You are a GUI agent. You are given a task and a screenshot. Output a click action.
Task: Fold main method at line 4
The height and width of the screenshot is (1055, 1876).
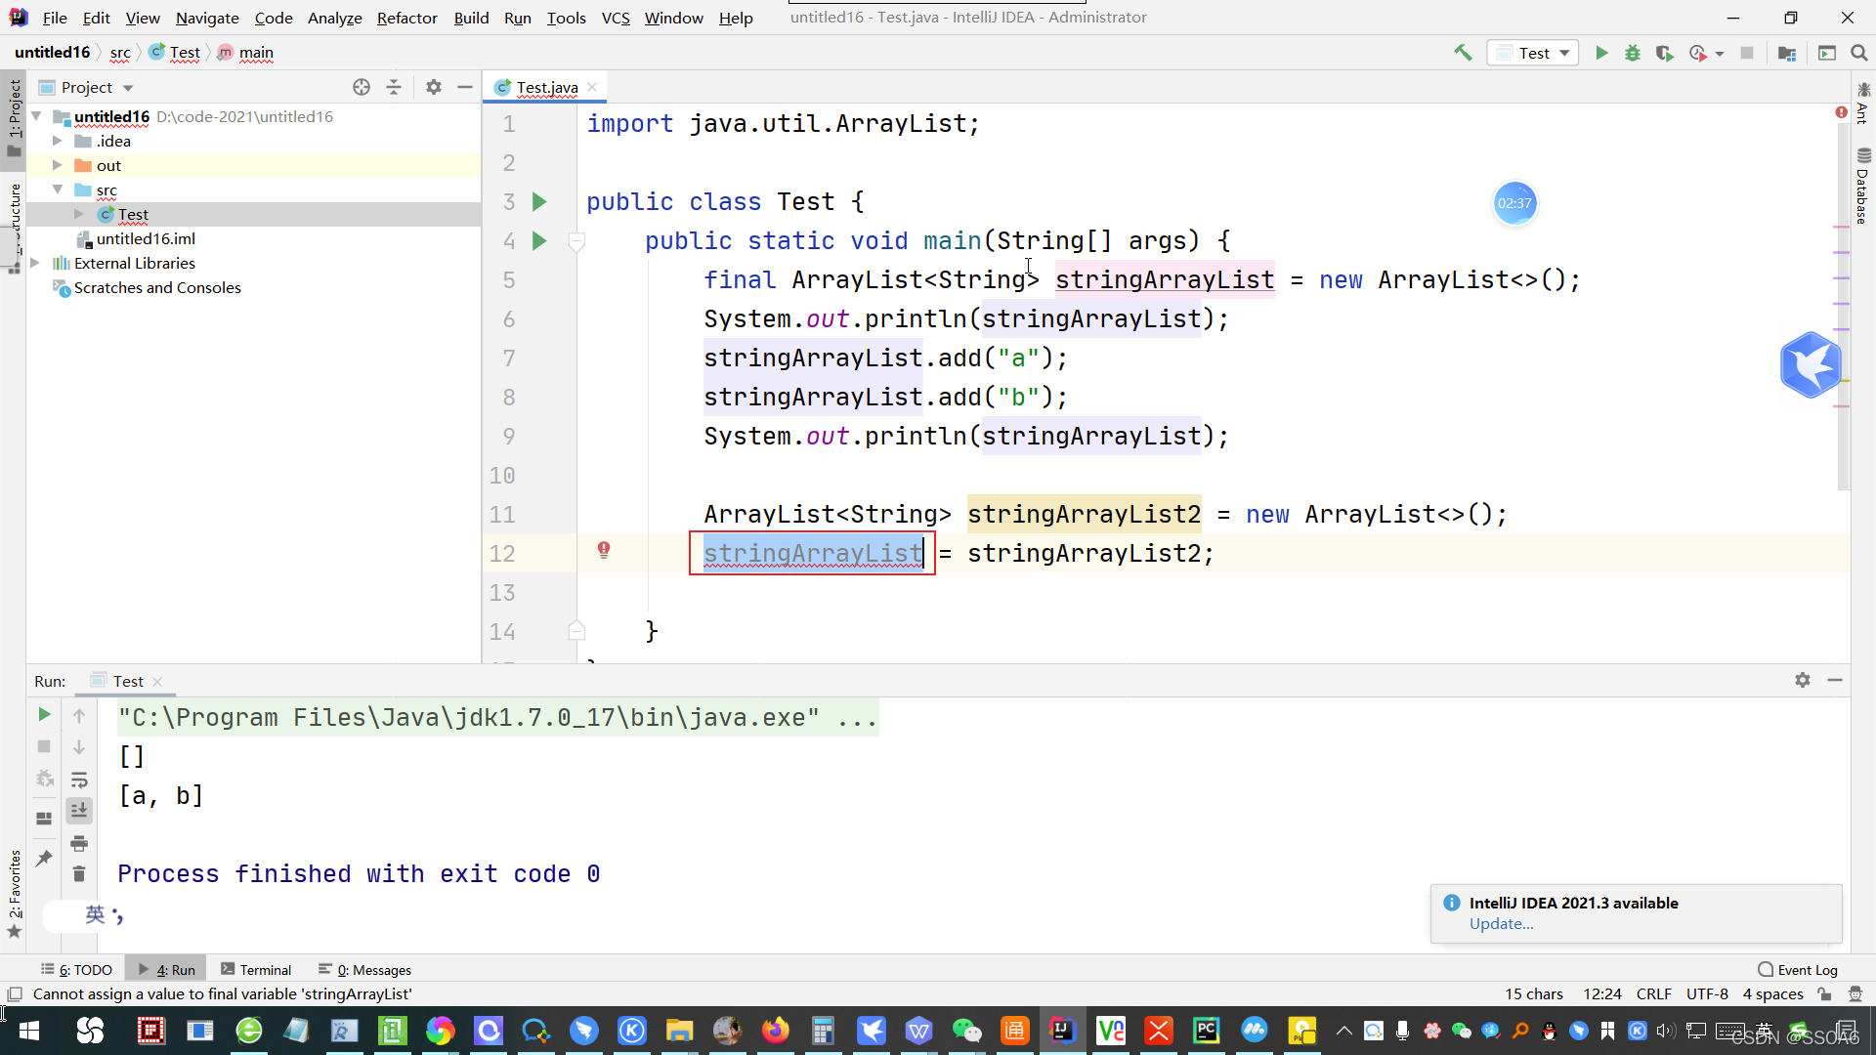click(x=576, y=241)
